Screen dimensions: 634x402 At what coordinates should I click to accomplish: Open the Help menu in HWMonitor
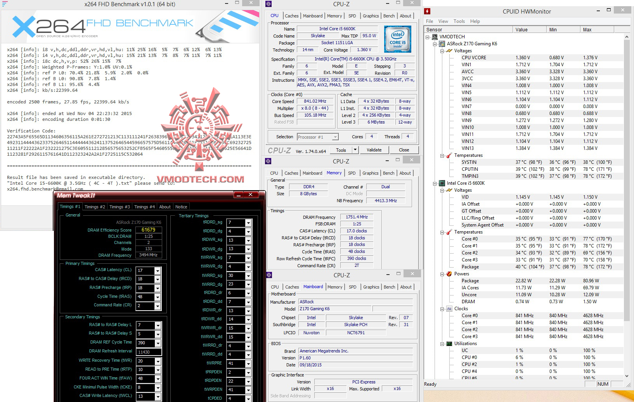[x=475, y=21]
